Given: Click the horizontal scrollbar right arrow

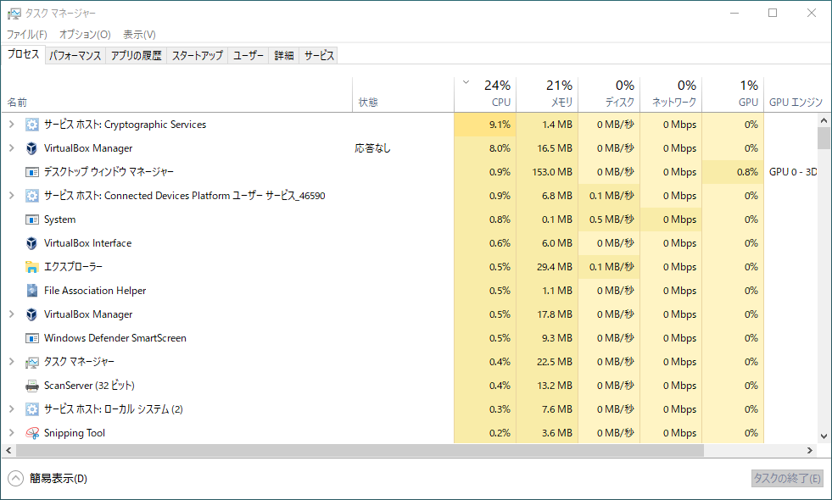Looking at the screenshot, I should 810,450.
